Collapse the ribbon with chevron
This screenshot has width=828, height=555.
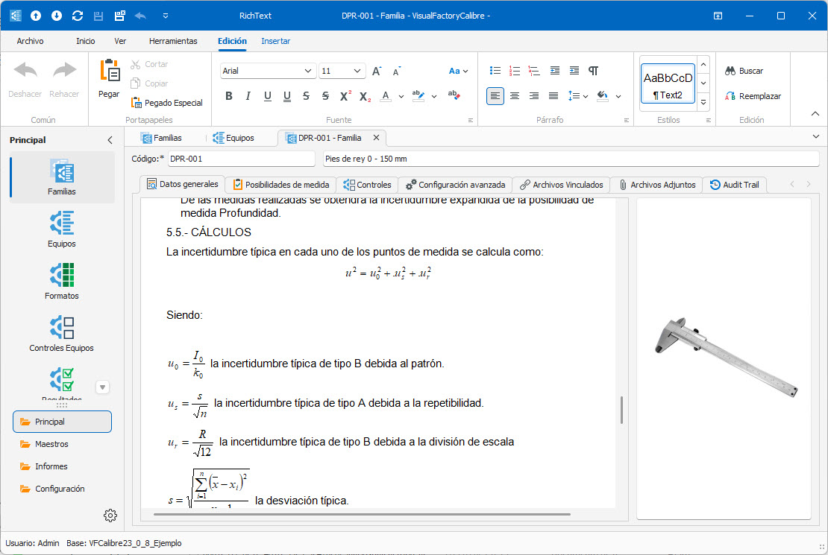(x=815, y=113)
